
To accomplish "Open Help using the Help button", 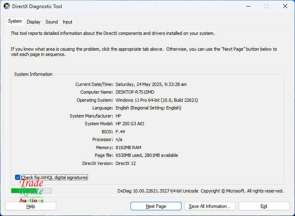I will tap(31, 206).
